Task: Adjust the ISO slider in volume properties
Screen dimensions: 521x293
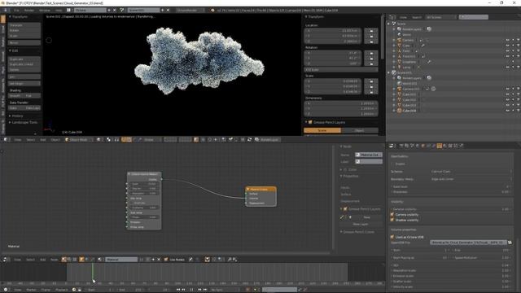Action: tap(451, 265)
